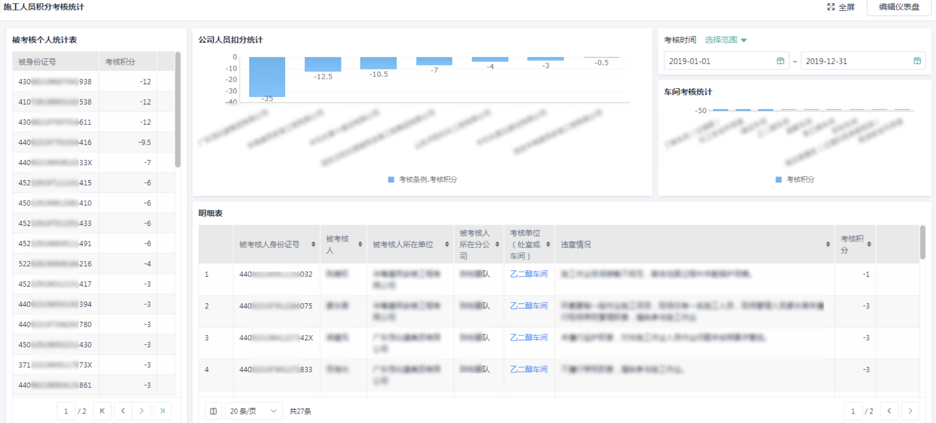The height and width of the screenshot is (423, 936).
Task: Click legend swatch 考核条例.考核积分
Action: (x=391, y=179)
